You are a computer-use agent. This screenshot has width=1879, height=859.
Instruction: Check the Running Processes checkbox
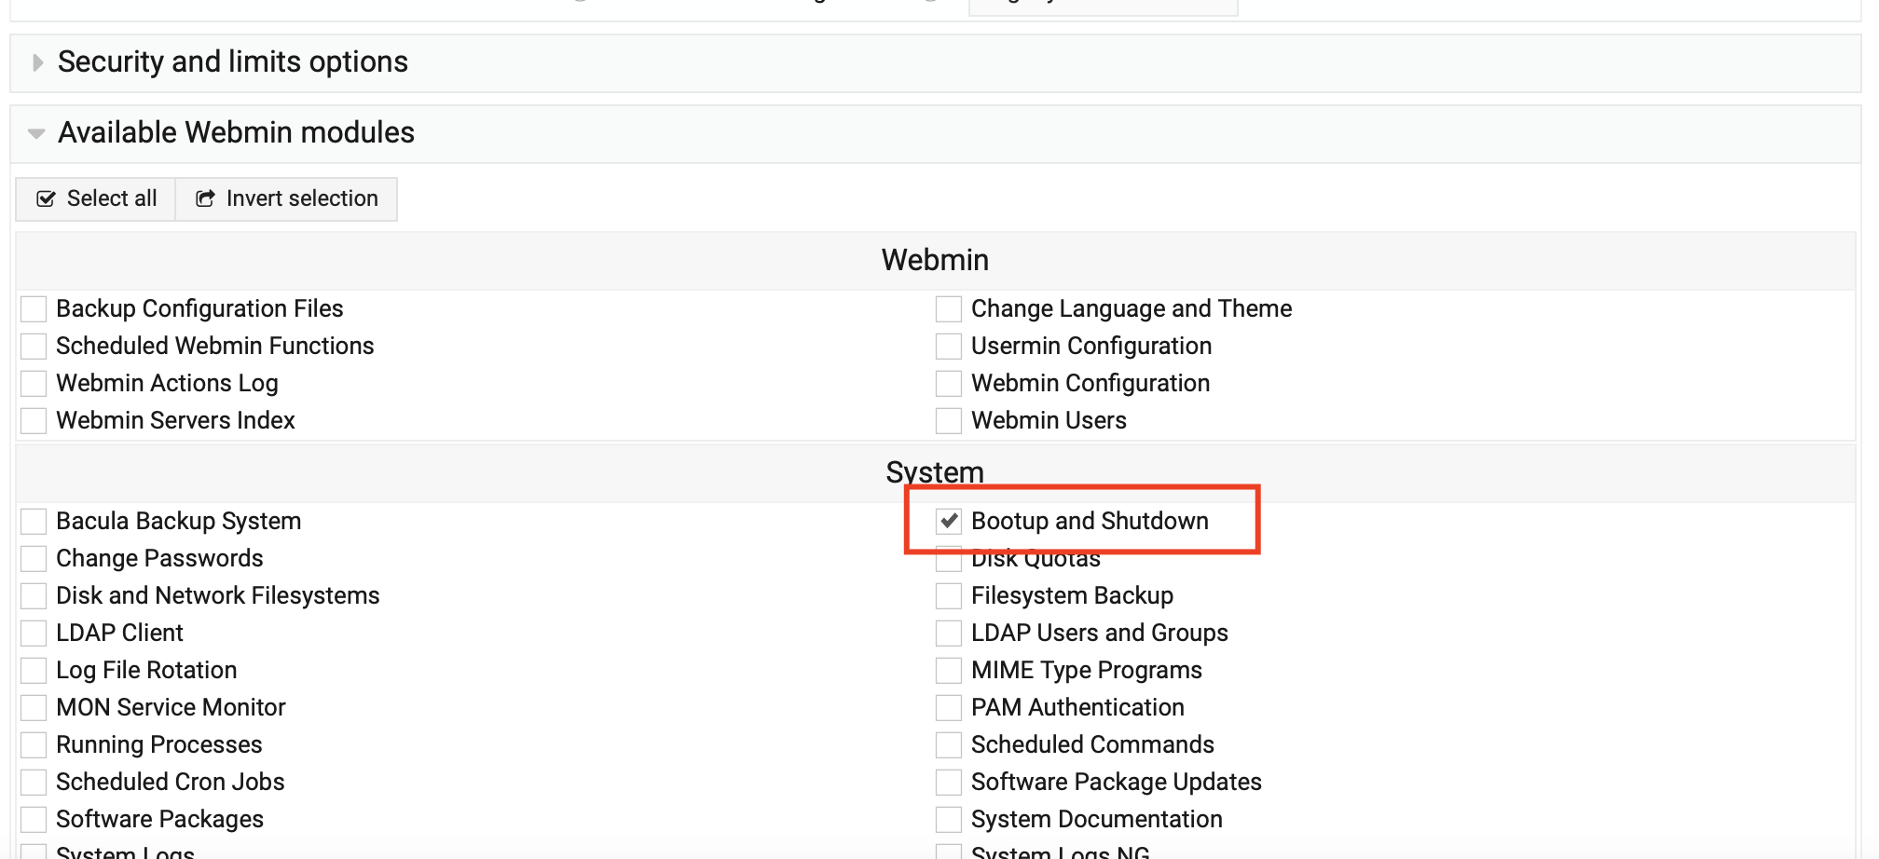(x=34, y=744)
